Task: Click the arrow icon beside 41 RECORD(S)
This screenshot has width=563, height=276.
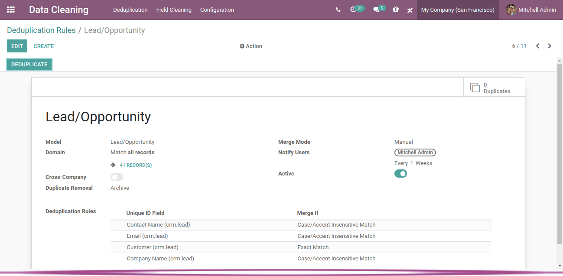Action: point(113,165)
